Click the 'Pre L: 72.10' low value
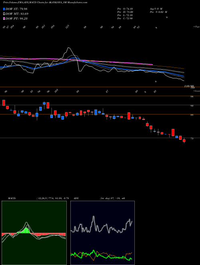The height and width of the screenshot is (265, 200). click(x=125, y=15)
